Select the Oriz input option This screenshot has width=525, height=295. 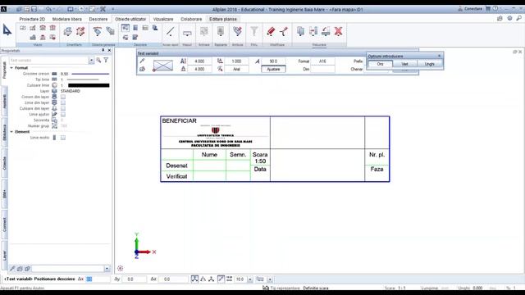click(x=380, y=64)
